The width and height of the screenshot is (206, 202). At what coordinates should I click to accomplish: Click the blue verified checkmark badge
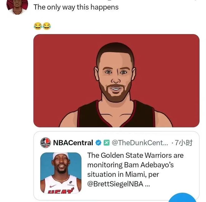98,143
